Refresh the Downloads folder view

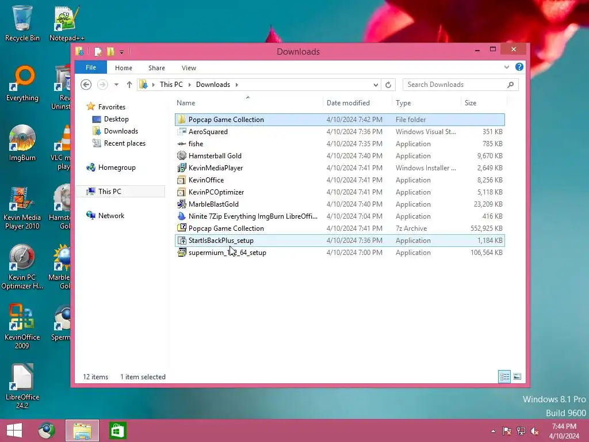coord(388,85)
